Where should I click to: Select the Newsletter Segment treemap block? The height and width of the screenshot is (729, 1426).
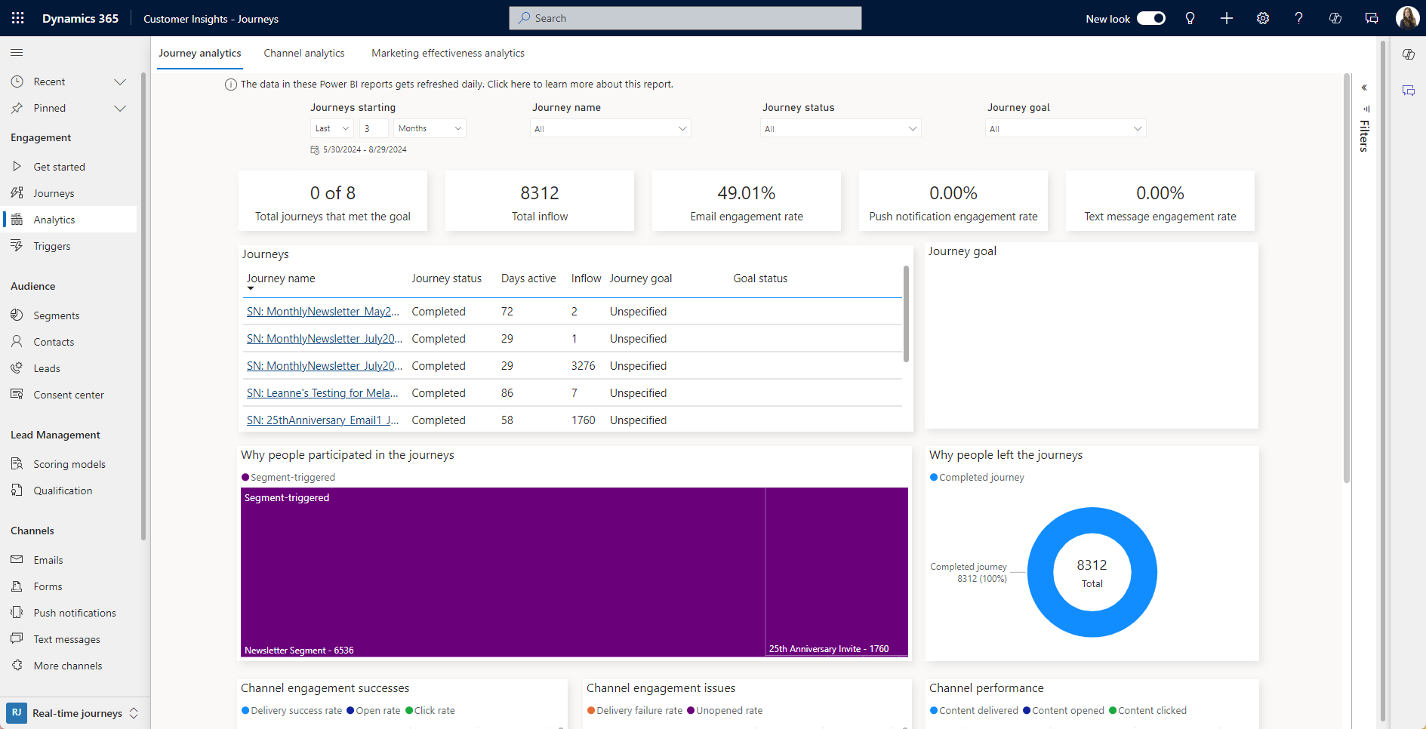[x=503, y=572]
